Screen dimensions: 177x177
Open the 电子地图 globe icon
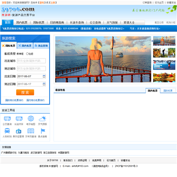pos(30,118)
